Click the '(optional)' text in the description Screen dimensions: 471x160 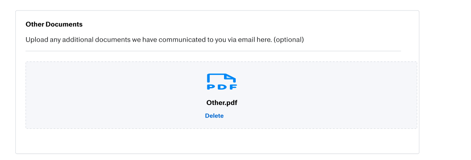point(289,40)
